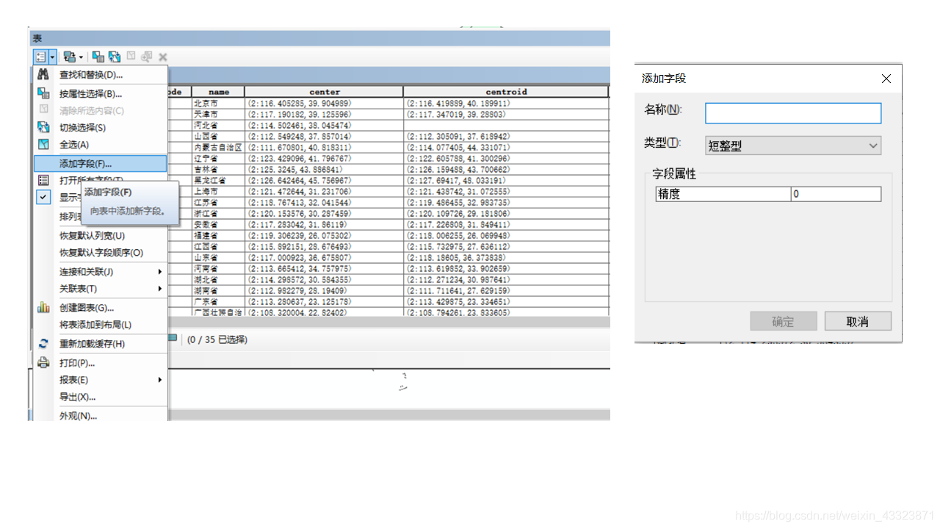
Task: Click the horizontal scrollbar under the table
Action: (x=389, y=322)
